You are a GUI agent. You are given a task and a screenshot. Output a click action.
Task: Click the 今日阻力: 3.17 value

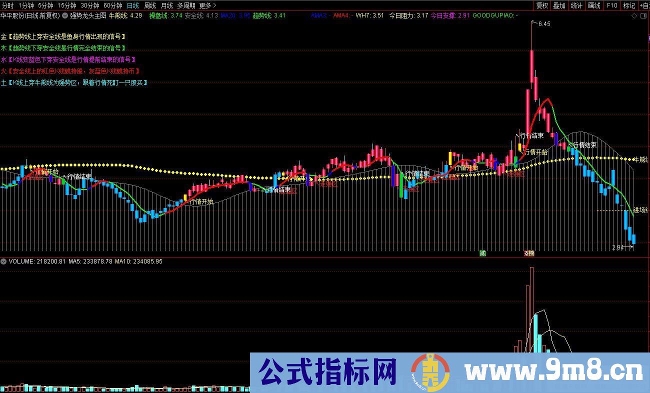(408, 15)
